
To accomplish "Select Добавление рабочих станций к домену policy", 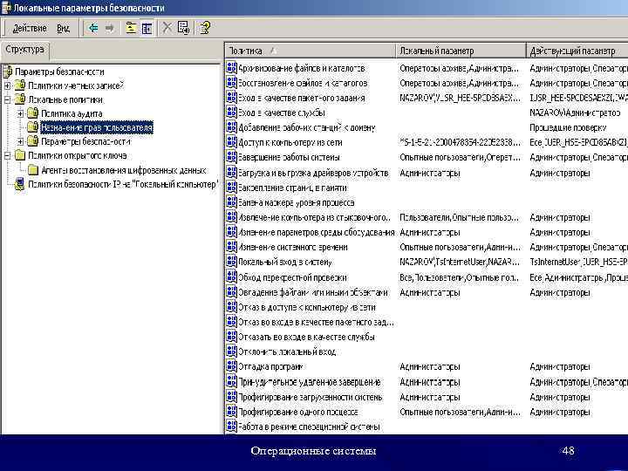I will pos(307,127).
